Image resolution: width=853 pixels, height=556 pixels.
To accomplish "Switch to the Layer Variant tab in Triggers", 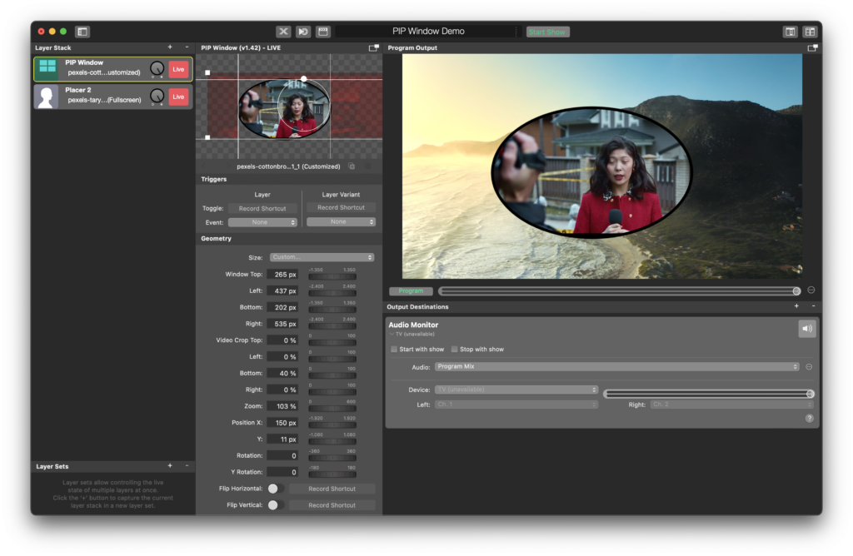I will pos(341,194).
